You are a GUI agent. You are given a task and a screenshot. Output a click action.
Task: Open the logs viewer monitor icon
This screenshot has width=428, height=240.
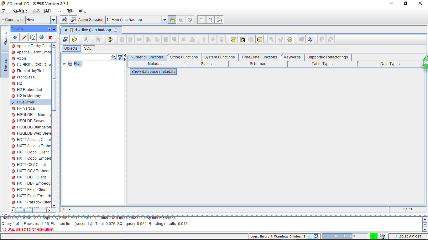pos(316,236)
